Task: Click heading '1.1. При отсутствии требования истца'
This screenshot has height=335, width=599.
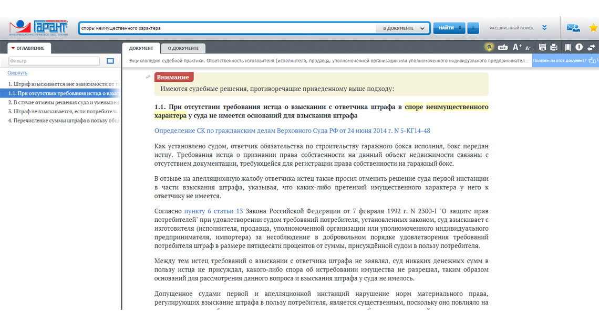Action: click(x=321, y=111)
